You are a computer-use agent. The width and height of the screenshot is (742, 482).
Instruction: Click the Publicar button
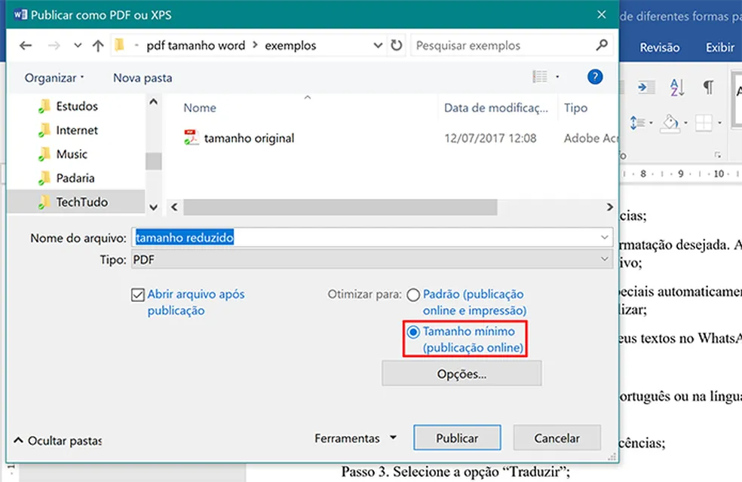click(x=457, y=438)
